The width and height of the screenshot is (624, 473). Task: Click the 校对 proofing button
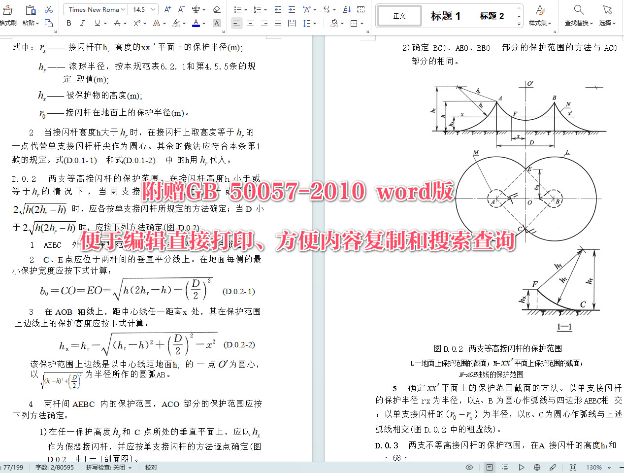[x=151, y=468]
